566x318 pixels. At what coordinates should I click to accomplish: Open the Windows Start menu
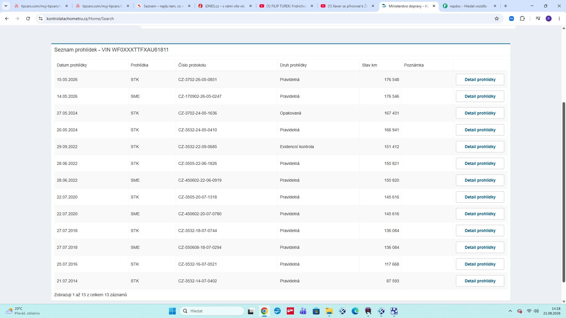coord(172,311)
